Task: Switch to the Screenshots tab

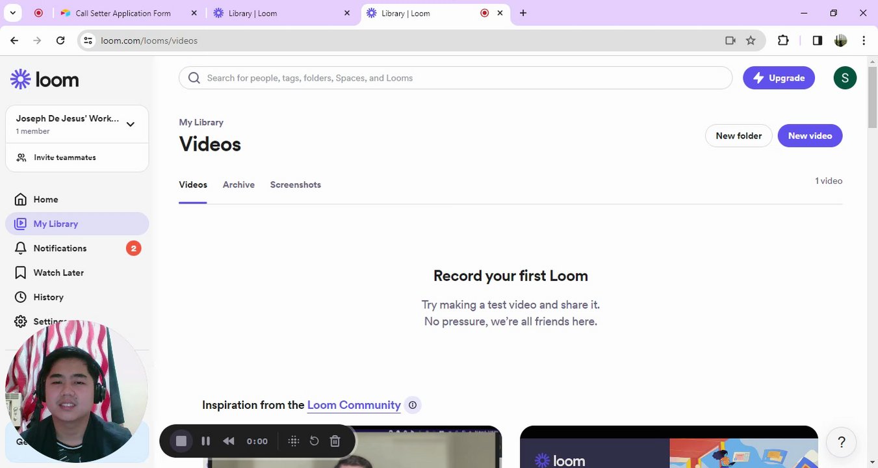Action: click(296, 185)
